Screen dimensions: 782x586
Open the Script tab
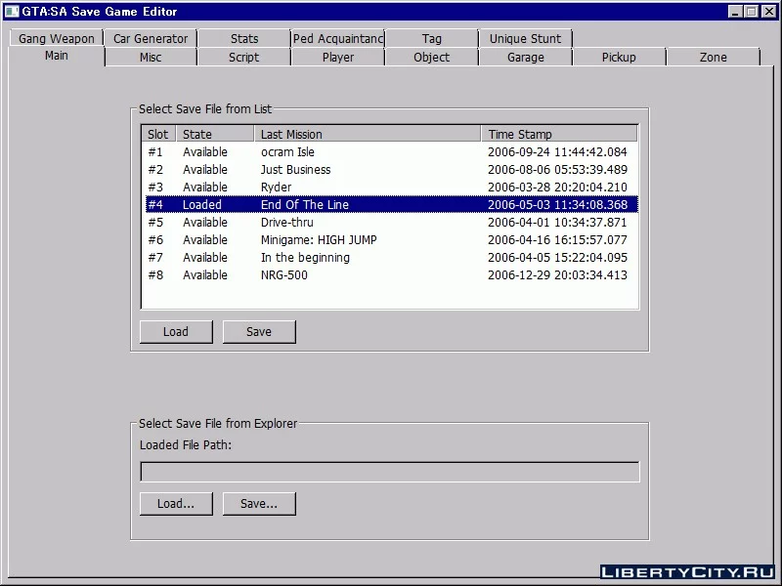(243, 58)
